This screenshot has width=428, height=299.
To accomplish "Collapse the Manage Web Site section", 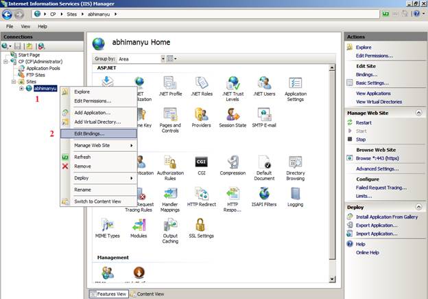I will point(418,113).
